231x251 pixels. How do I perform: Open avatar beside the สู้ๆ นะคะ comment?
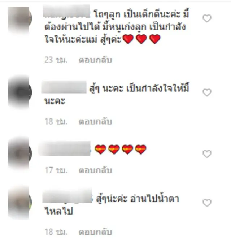point(20,92)
